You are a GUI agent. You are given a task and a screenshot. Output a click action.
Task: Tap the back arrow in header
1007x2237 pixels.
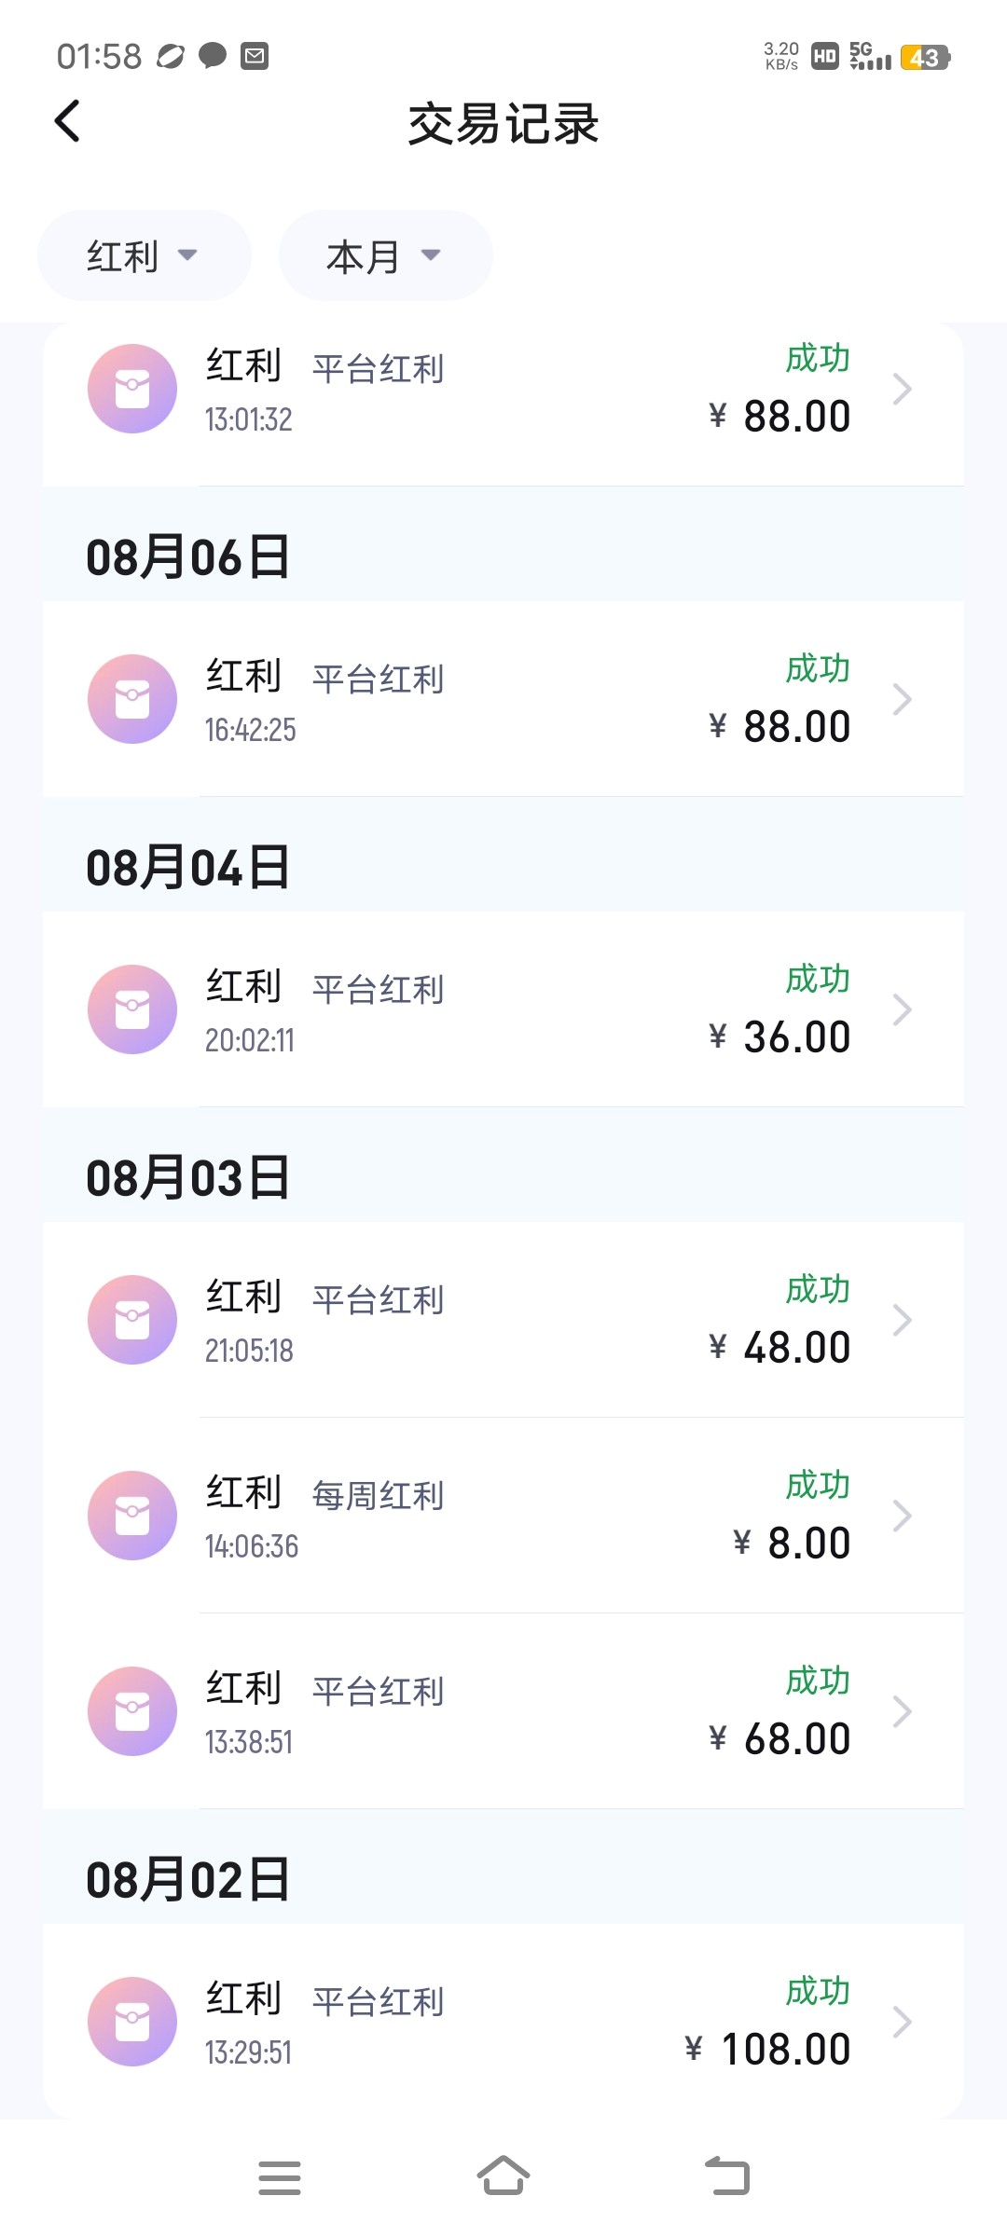point(67,121)
